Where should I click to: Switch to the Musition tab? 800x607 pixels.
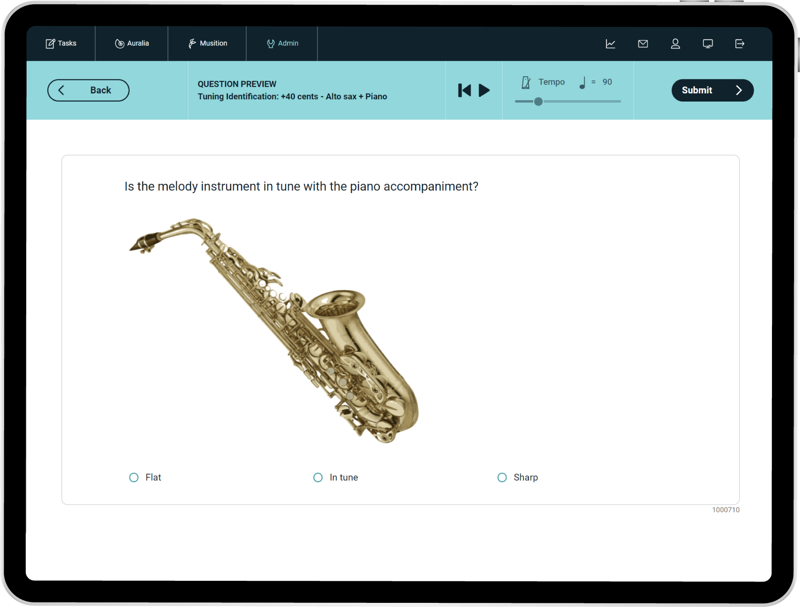207,44
